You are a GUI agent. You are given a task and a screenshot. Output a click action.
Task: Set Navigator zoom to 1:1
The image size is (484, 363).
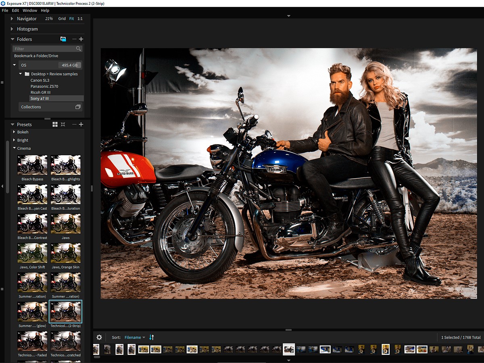[x=80, y=19]
